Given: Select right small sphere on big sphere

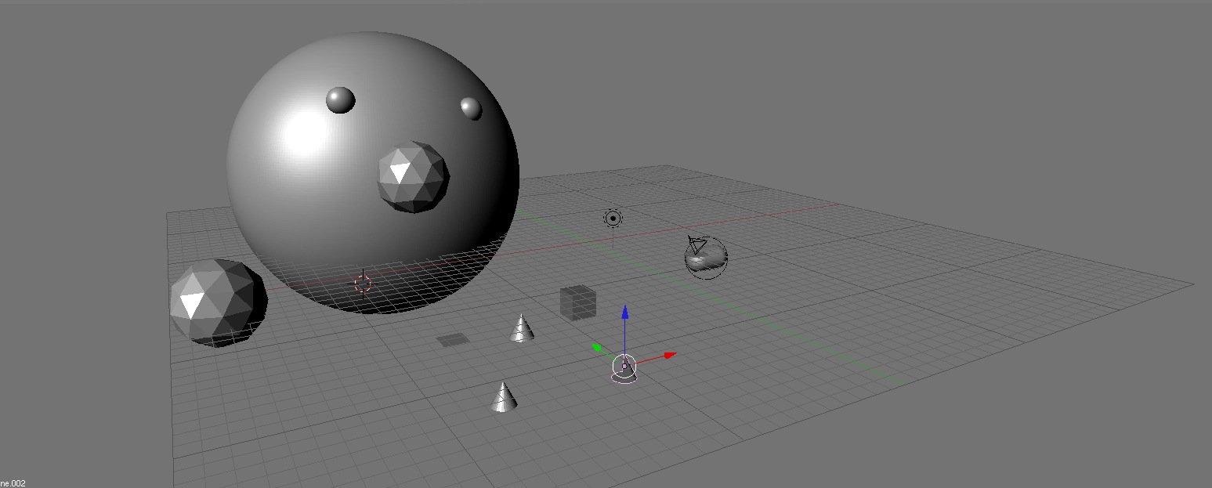Looking at the screenshot, I should pos(471,108).
